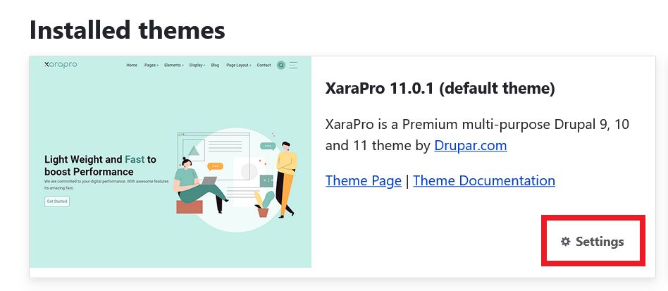Screen dimensions: 668x291
Task: Click the hamburger menu icon in the preview
Action: click(x=294, y=66)
